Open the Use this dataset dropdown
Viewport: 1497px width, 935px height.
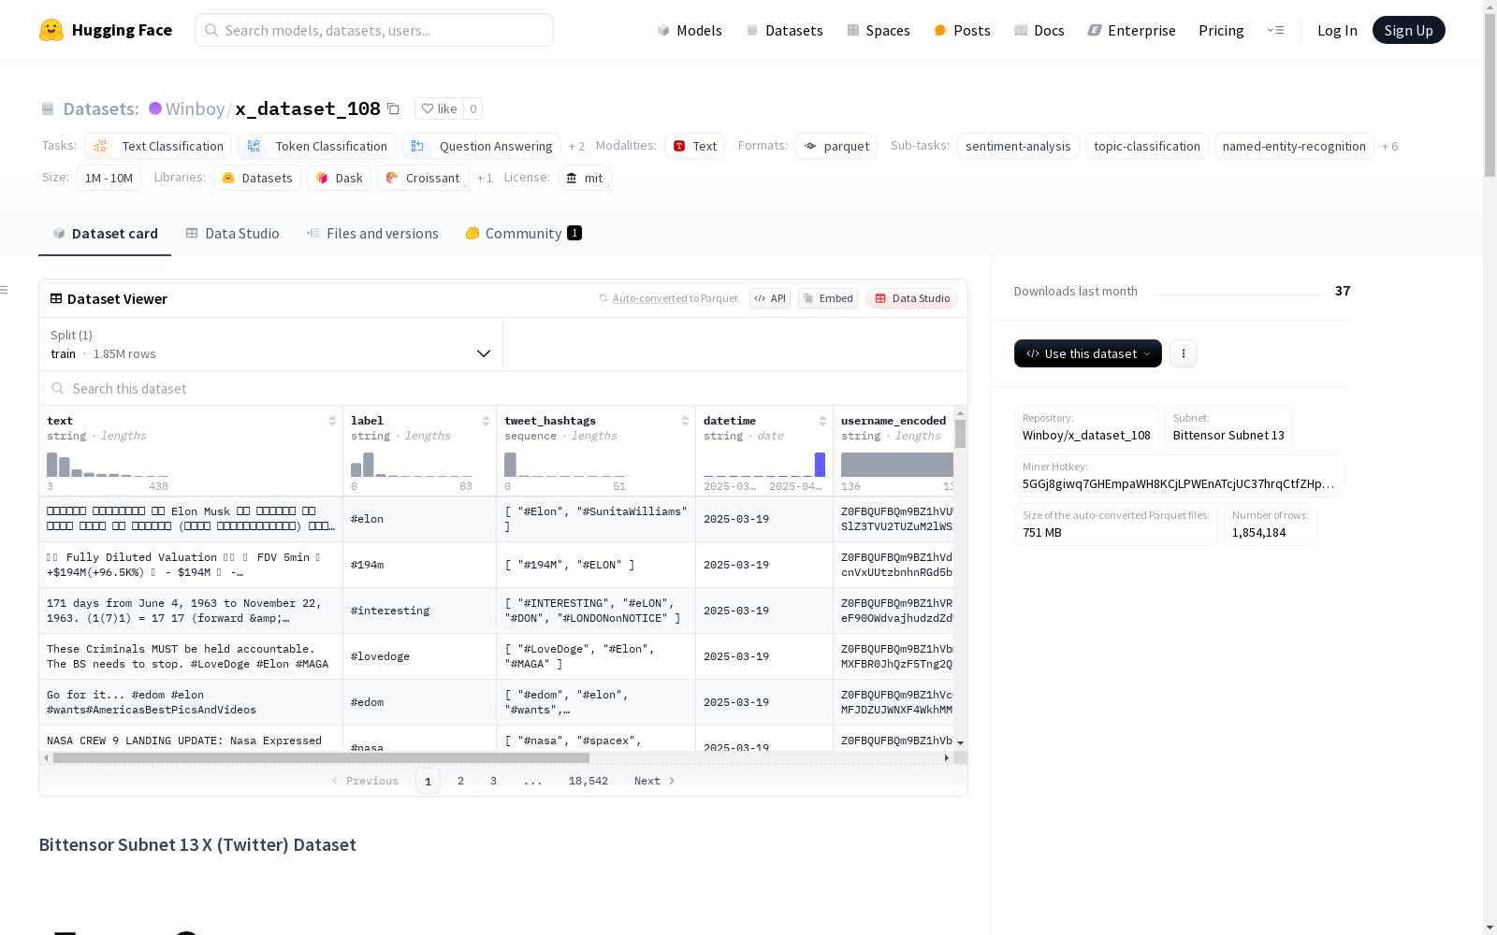pyautogui.click(x=1088, y=353)
